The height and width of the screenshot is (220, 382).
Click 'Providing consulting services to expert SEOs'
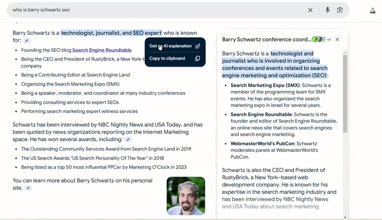pos(70,102)
